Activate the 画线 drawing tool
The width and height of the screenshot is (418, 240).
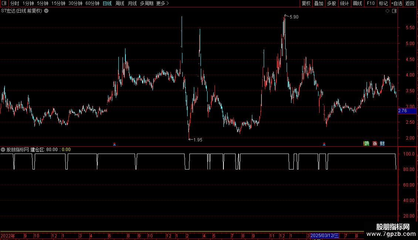tap(357, 3)
